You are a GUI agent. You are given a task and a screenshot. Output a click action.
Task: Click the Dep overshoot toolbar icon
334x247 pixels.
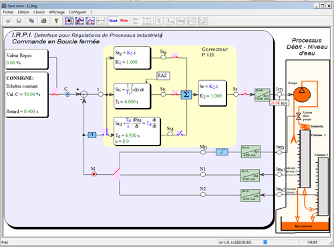(x=181, y=21)
